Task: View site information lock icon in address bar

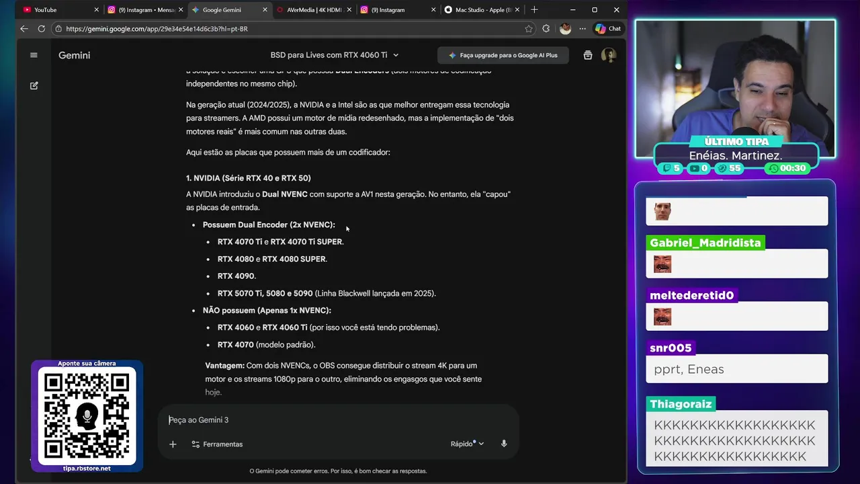Action: pos(58,29)
